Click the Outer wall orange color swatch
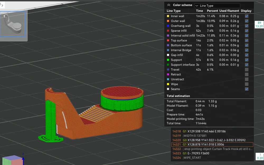This screenshot has width=264, height=165. click(168, 21)
